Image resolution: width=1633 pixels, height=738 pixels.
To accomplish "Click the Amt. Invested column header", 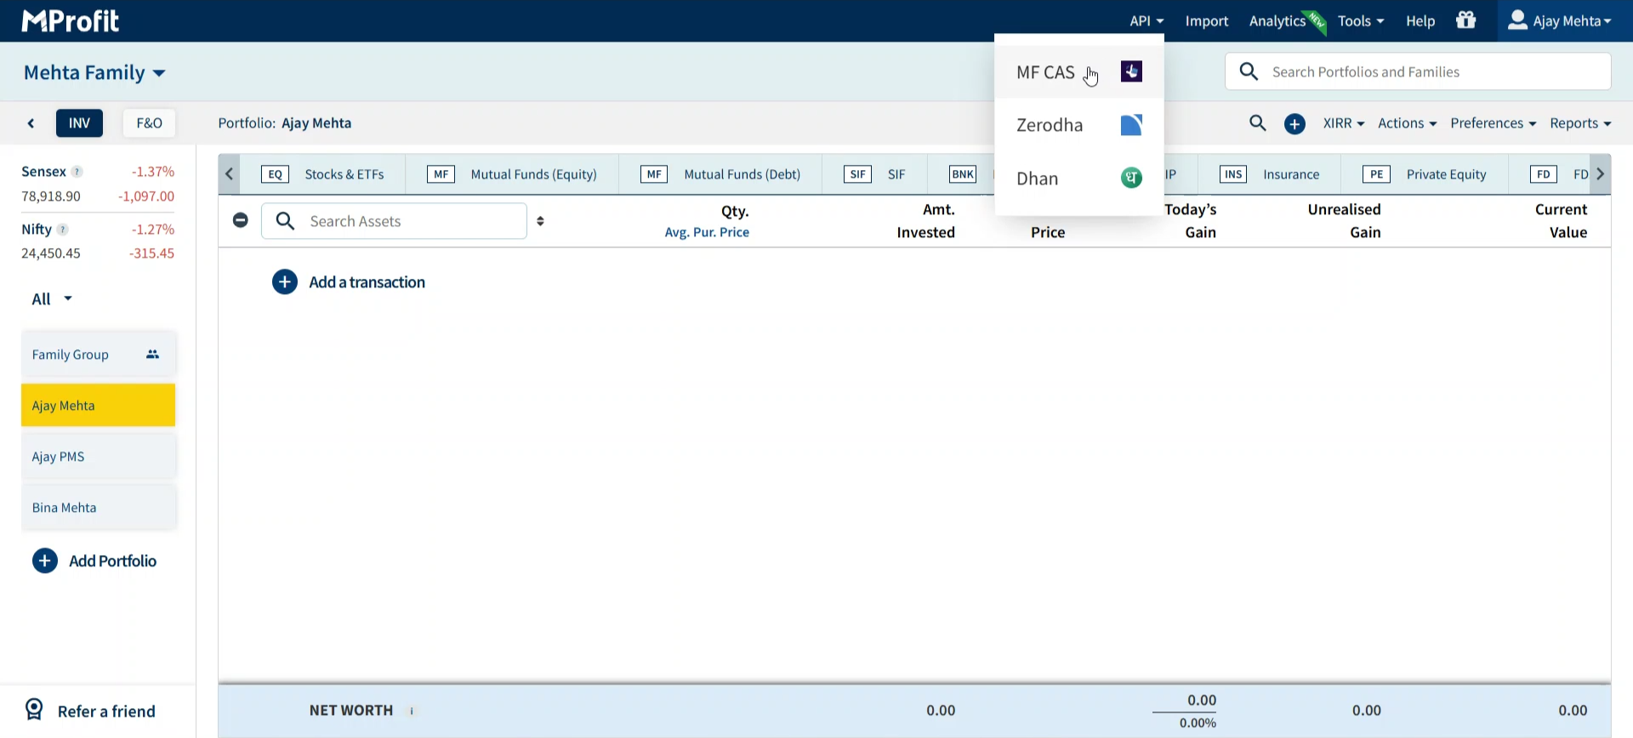I will 926,221.
